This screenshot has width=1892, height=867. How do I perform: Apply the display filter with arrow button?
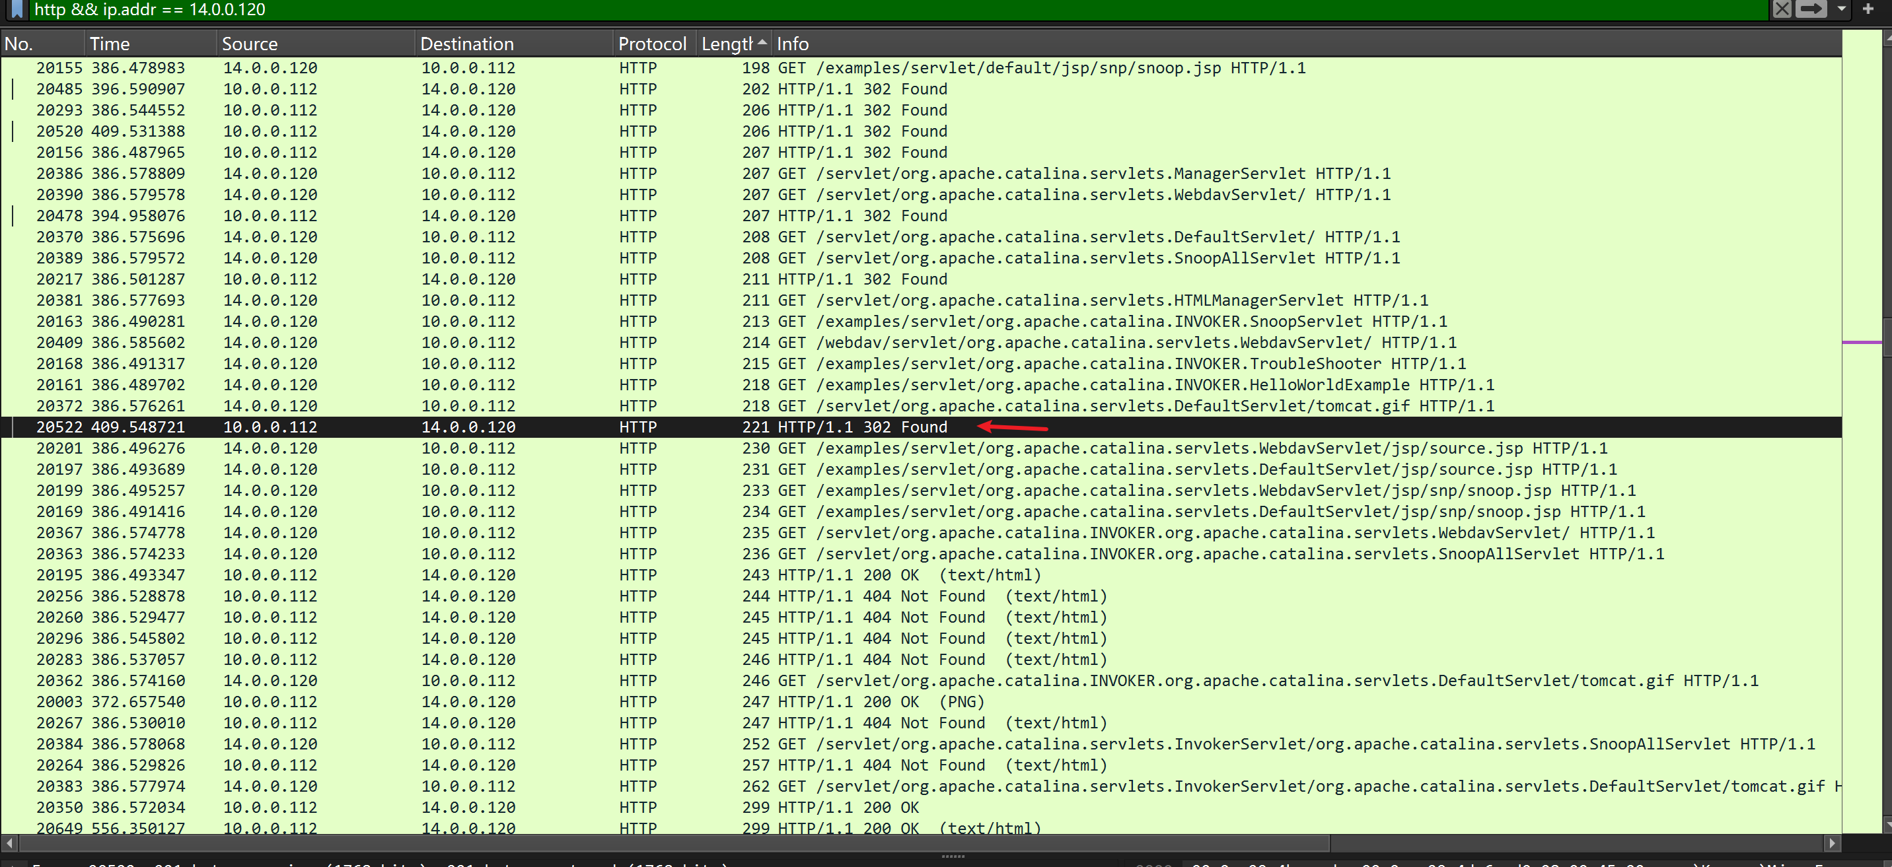tap(1811, 9)
